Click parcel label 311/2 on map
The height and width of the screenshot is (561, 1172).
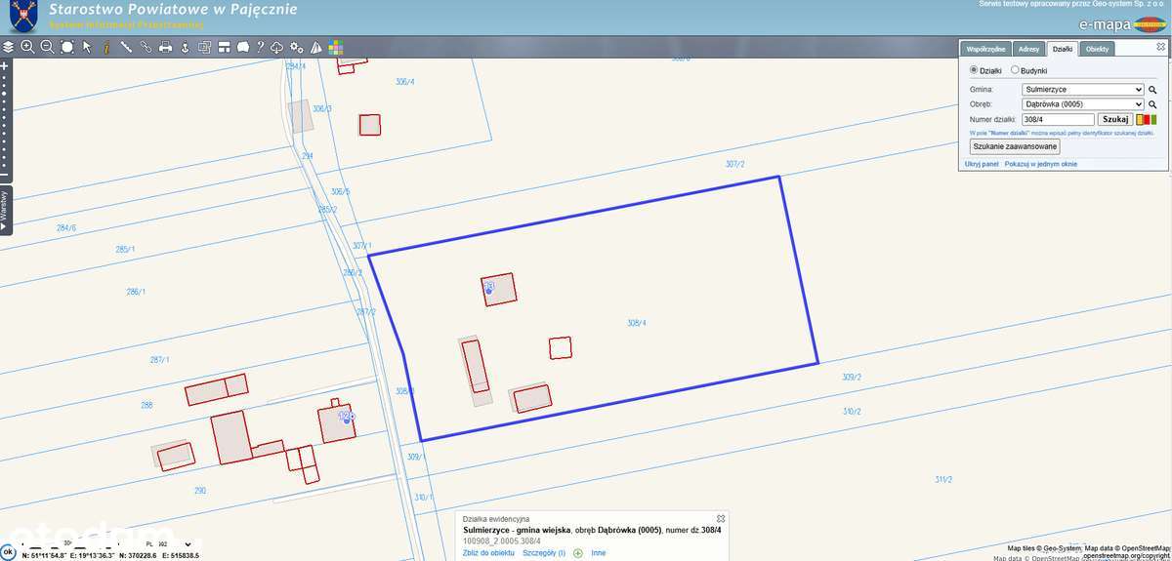(x=943, y=479)
